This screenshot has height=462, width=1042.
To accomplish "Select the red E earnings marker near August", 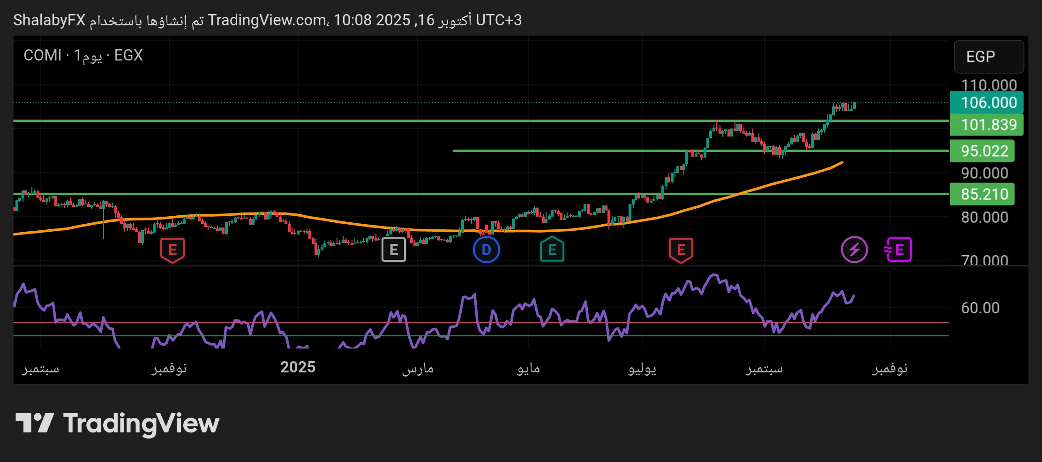I will 681,250.
